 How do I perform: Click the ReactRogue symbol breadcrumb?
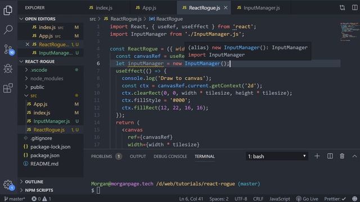(166, 19)
